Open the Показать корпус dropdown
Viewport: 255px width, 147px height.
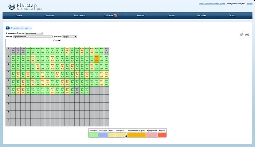point(69,36)
